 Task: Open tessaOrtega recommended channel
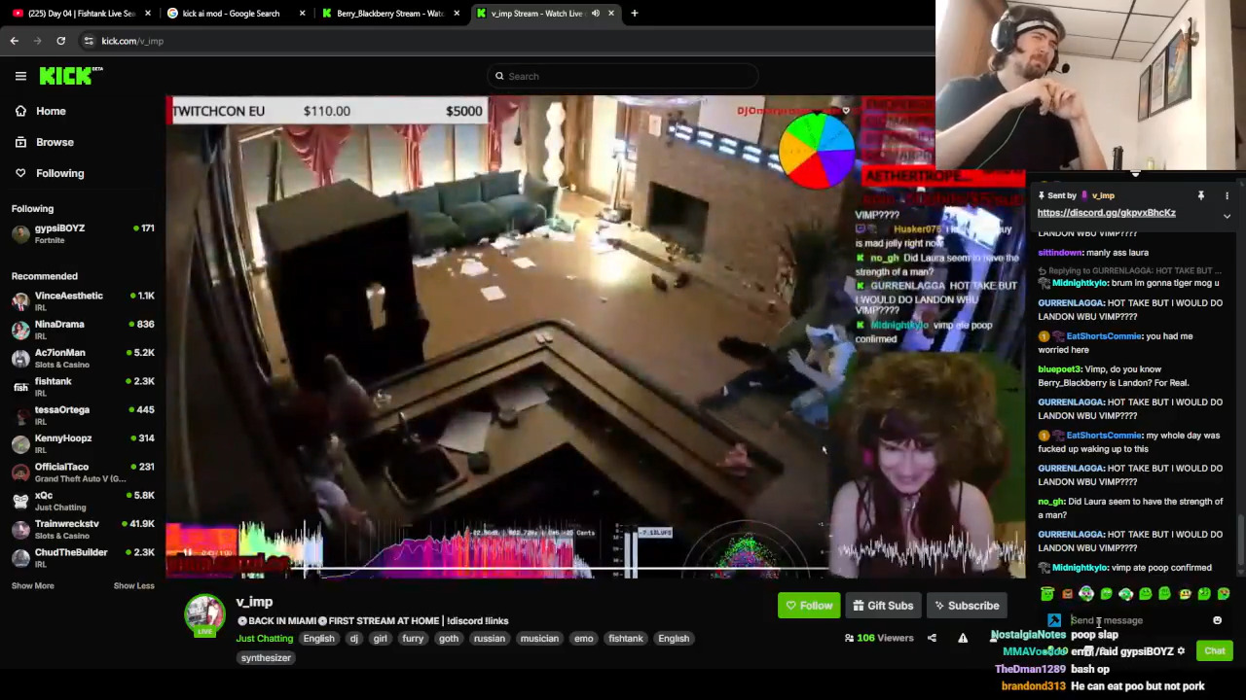83,414
